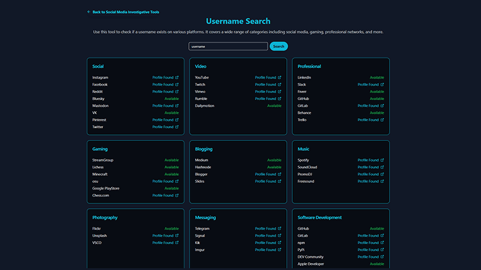
Task: Open PromoDJ profile external link icon
Action: coord(382,174)
